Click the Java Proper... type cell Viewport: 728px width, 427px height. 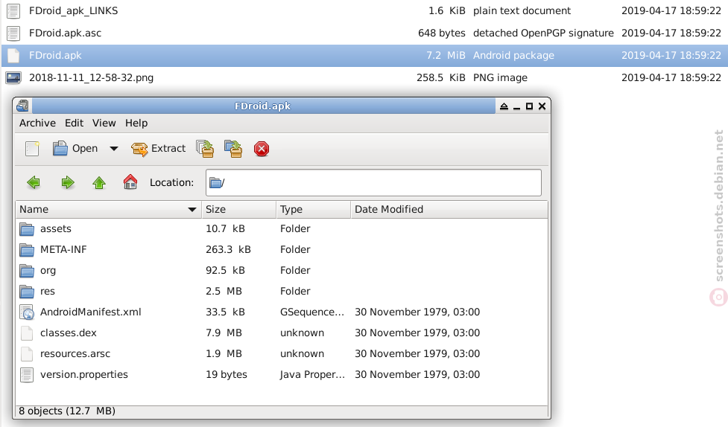(x=312, y=375)
